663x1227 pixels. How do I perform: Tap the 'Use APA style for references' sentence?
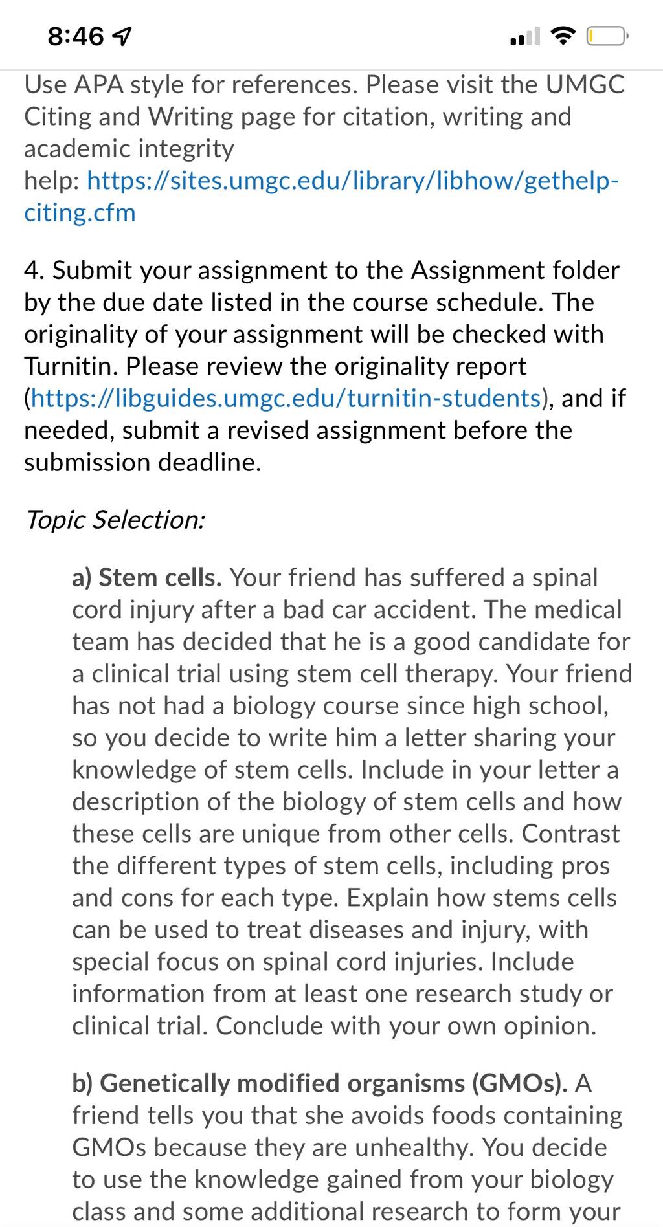tap(190, 85)
